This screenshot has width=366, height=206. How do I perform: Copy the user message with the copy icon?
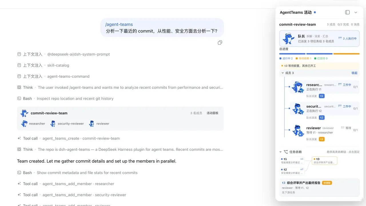(x=220, y=43)
